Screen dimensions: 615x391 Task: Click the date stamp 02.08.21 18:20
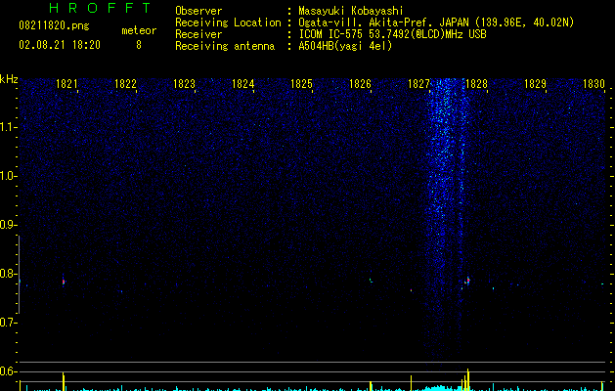(x=60, y=45)
